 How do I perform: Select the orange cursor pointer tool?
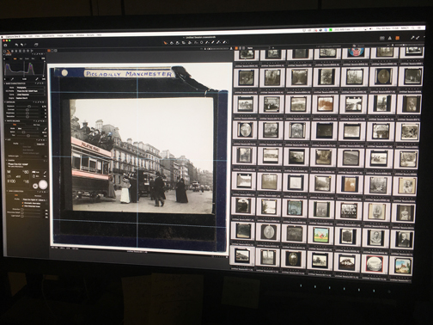coord(165,43)
